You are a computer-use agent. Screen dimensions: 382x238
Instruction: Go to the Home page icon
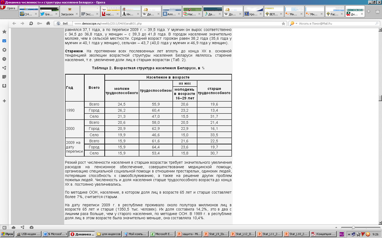[x=48, y=24]
